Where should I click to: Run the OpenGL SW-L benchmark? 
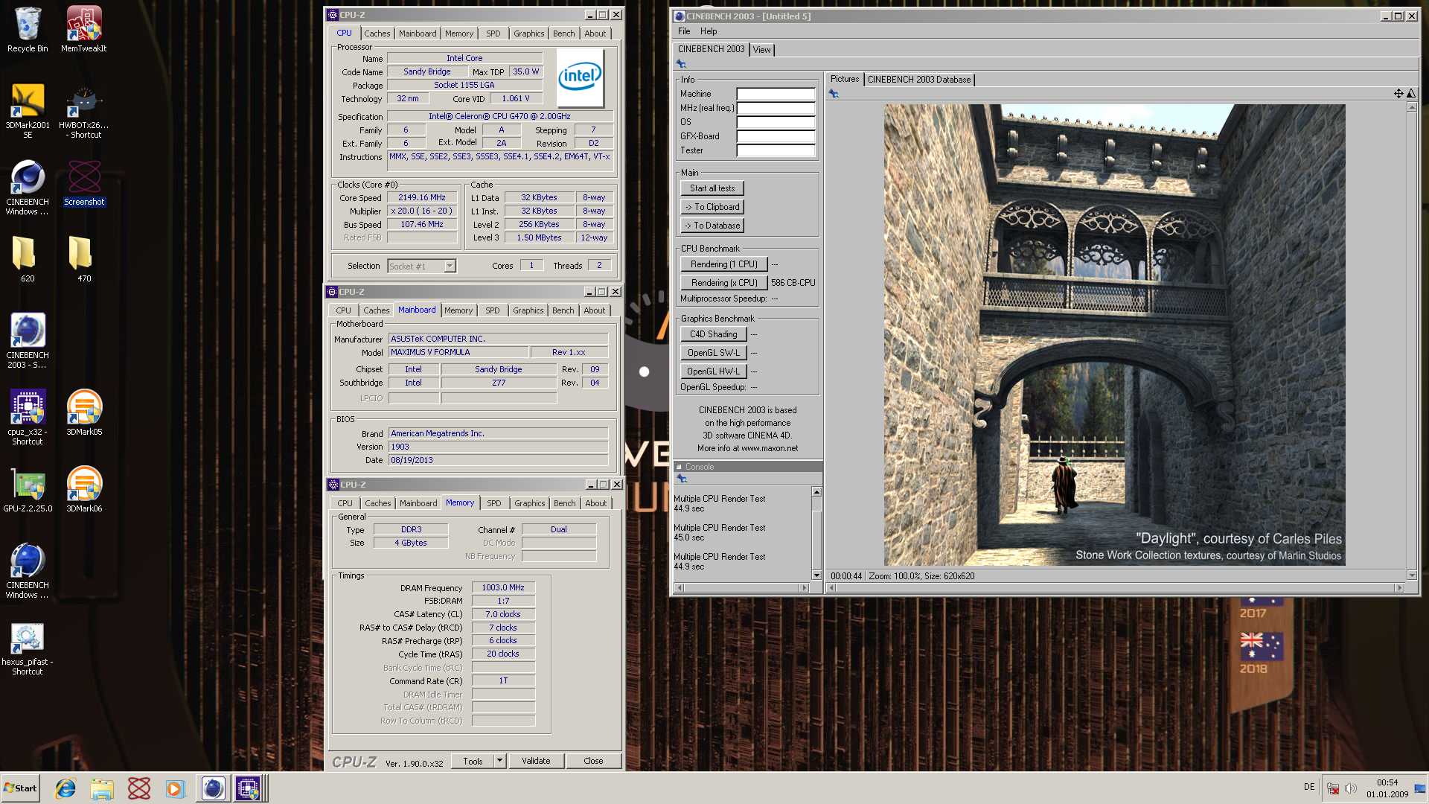[713, 353]
